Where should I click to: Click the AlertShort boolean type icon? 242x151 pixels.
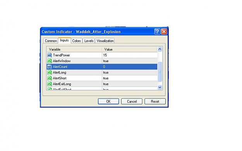point(50,78)
